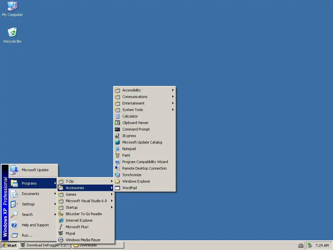Click the Communications label
Viewport: 333px width, 250px height.
(135, 97)
